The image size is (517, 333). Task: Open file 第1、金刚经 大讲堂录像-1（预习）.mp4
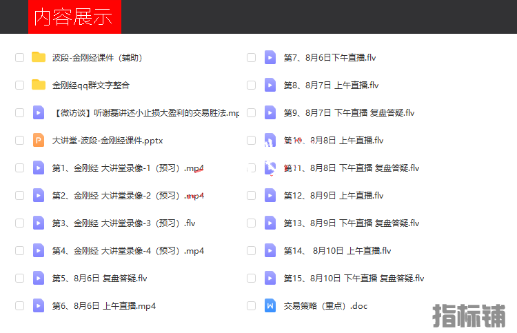click(128, 168)
